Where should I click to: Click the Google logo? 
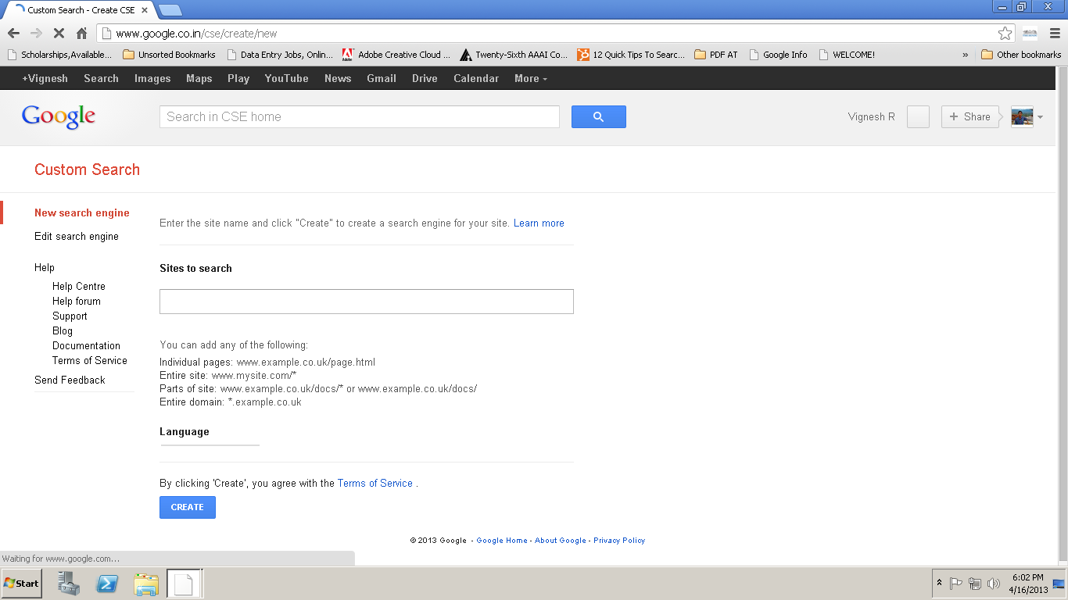click(x=59, y=115)
